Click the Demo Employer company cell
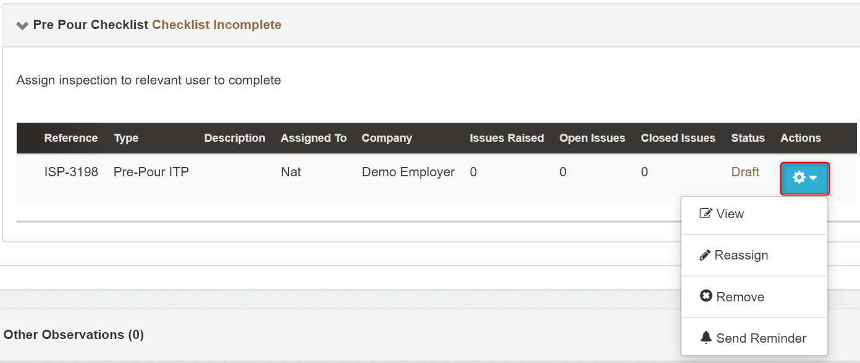The height and width of the screenshot is (363, 860). click(x=408, y=172)
